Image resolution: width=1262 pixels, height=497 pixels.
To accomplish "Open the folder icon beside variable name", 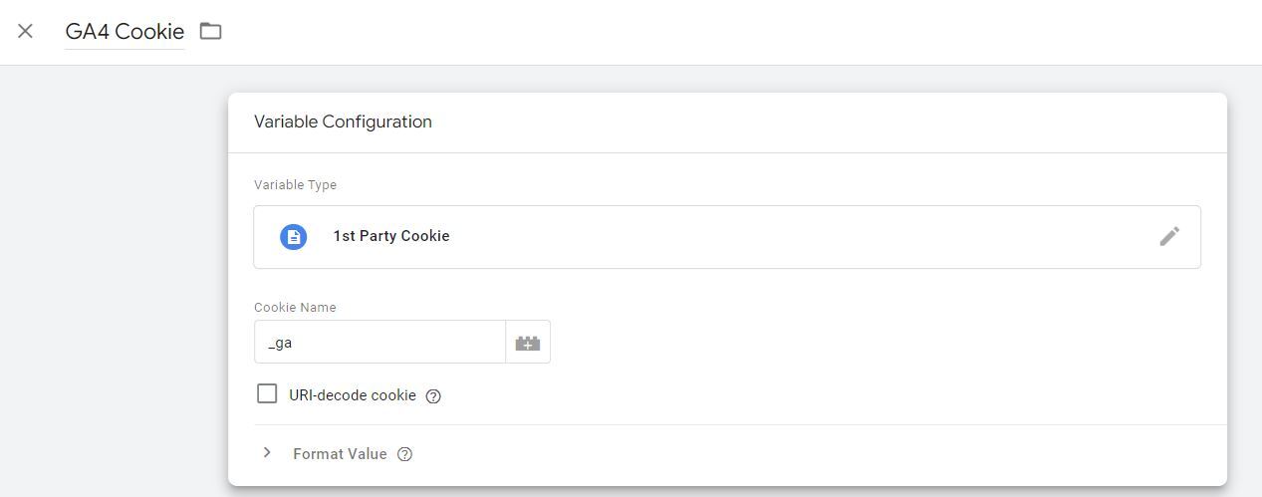I will click(x=210, y=31).
